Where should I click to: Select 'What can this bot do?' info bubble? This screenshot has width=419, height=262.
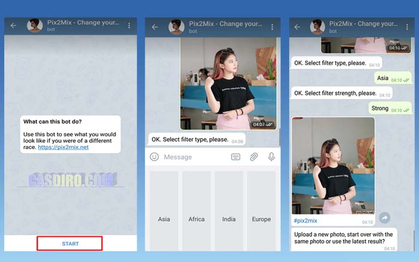(70, 135)
